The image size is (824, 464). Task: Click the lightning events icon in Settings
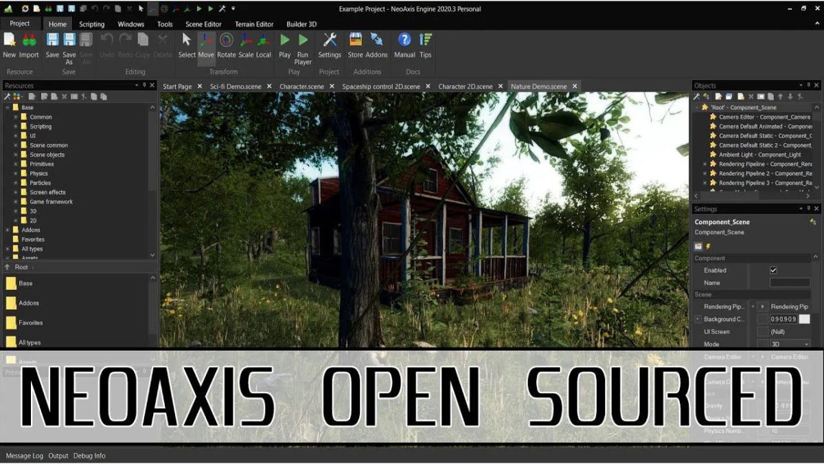[x=708, y=246]
